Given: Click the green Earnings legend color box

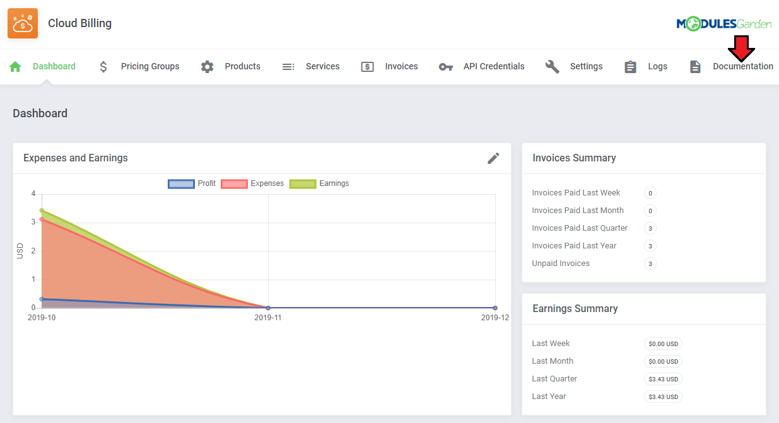Looking at the screenshot, I should coord(303,184).
